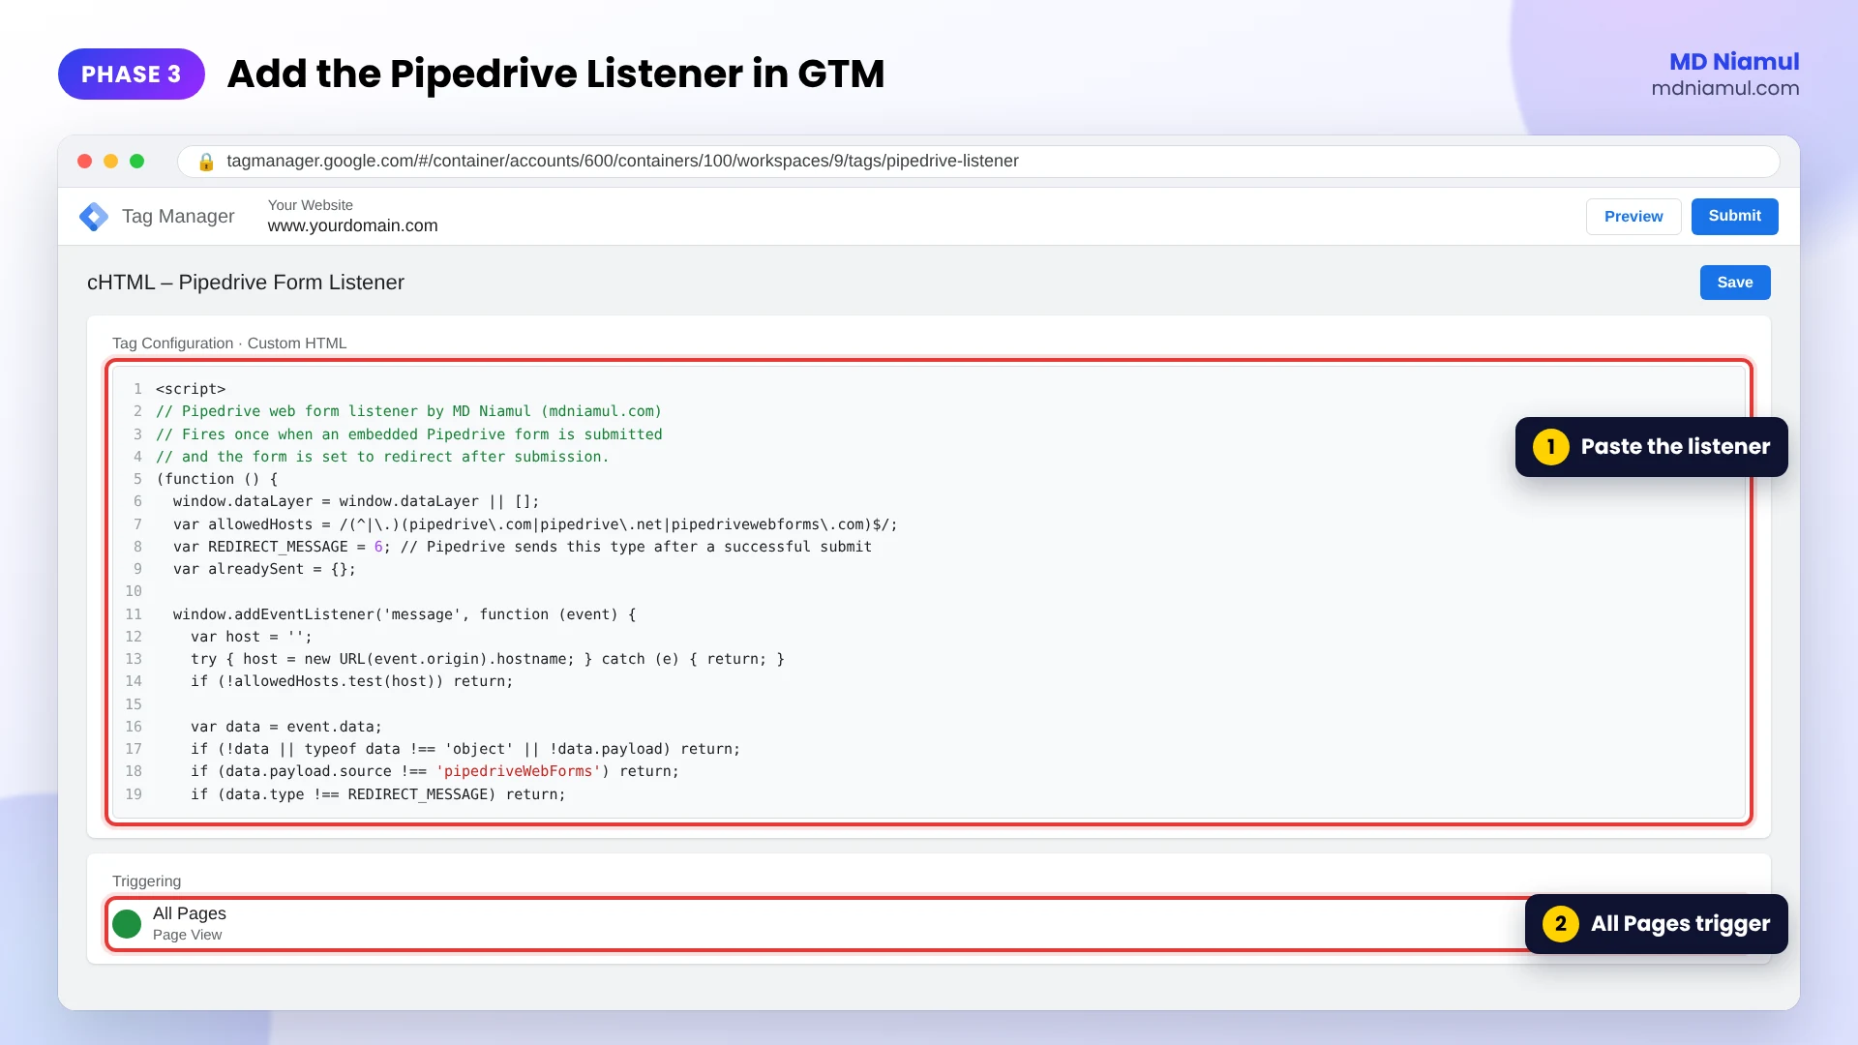
Task: Click the (function () { code line
Action: 217,479
